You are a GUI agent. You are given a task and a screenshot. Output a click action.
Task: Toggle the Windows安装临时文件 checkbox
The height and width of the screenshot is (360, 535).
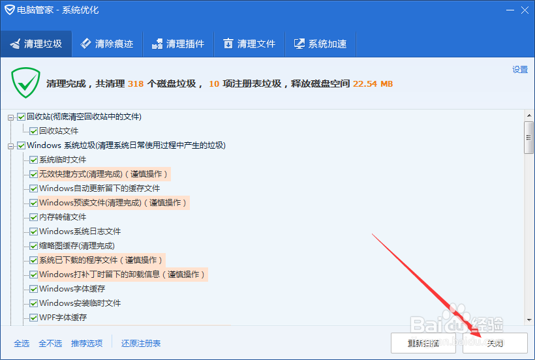tap(33, 303)
